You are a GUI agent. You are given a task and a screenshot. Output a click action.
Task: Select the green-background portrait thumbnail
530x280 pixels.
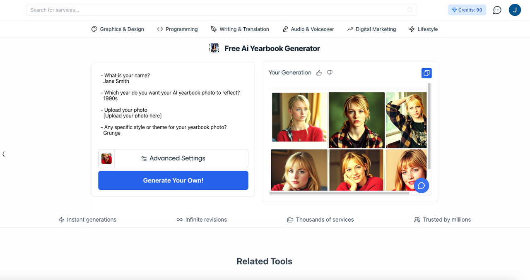[356, 120]
